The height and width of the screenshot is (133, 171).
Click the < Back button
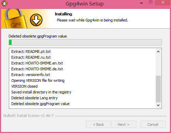pos(98,124)
